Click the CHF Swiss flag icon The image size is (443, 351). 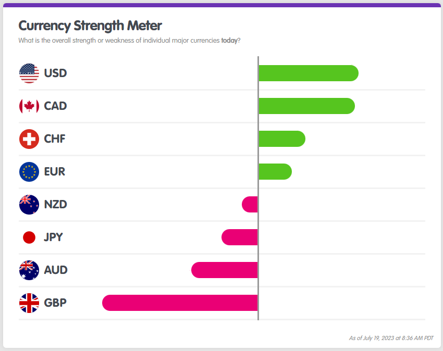point(29,139)
